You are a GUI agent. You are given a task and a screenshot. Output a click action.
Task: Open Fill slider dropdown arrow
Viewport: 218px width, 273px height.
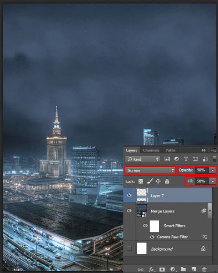pos(213,181)
